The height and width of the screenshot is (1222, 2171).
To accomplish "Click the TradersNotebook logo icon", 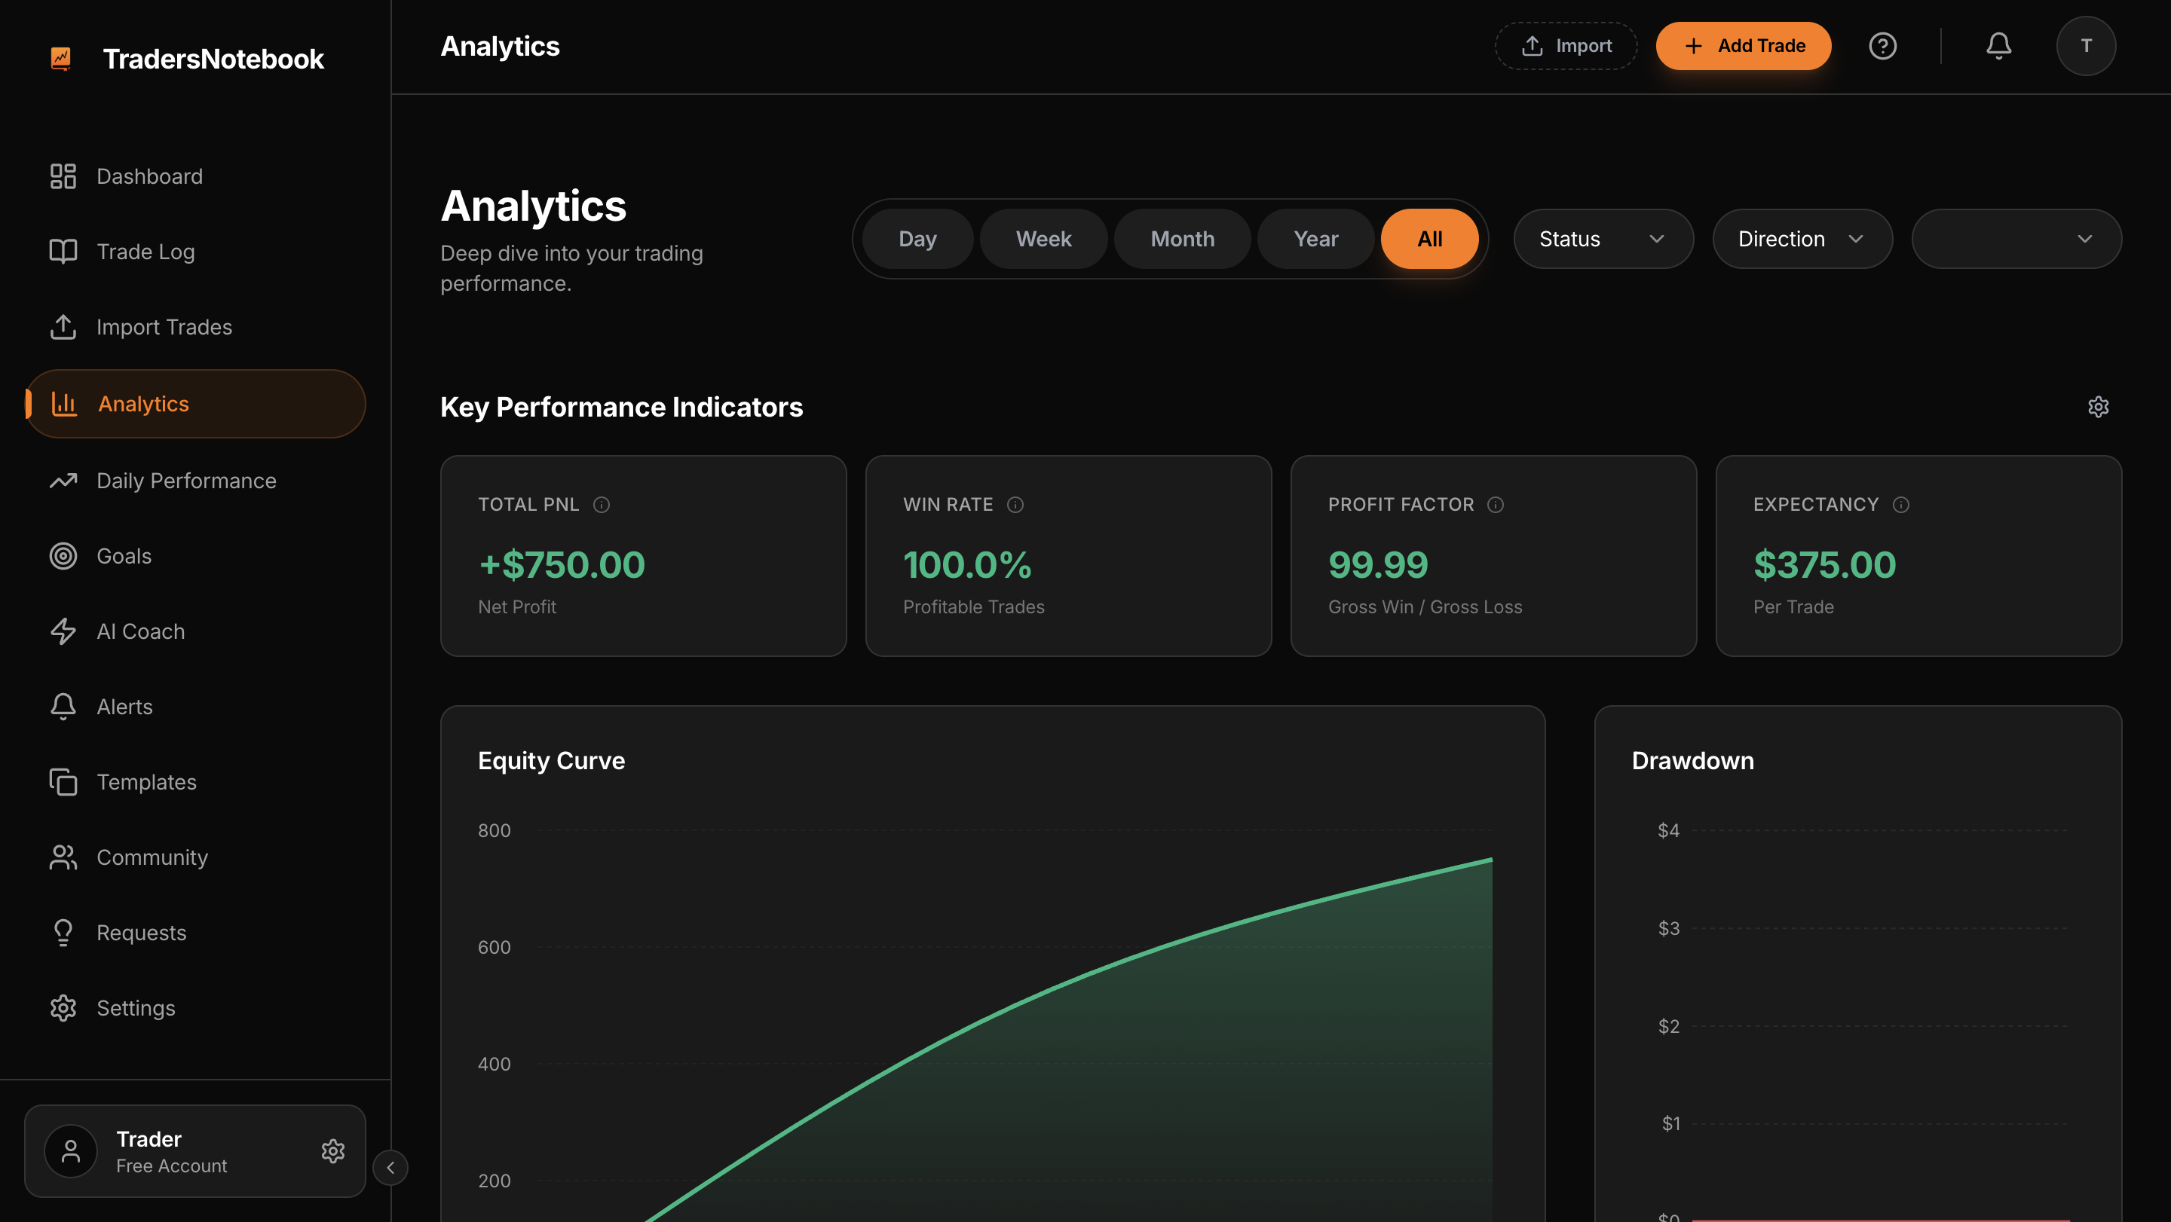I will tap(60, 58).
